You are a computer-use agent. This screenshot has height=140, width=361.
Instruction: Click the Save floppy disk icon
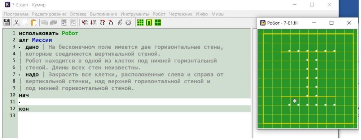click(7, 23)
